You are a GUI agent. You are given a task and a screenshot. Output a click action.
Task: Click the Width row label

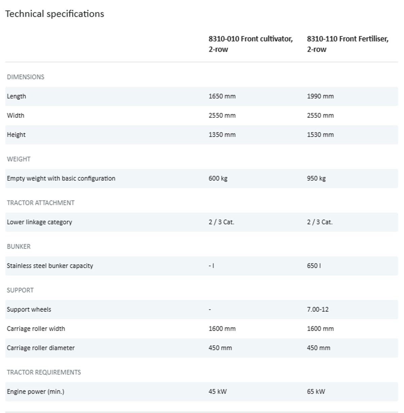[15, 115]
